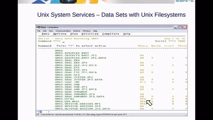Select OMVS.S0W1.DEV.ZFS.DATA row
Screen dimensions: 213x120
click(76, 65)
